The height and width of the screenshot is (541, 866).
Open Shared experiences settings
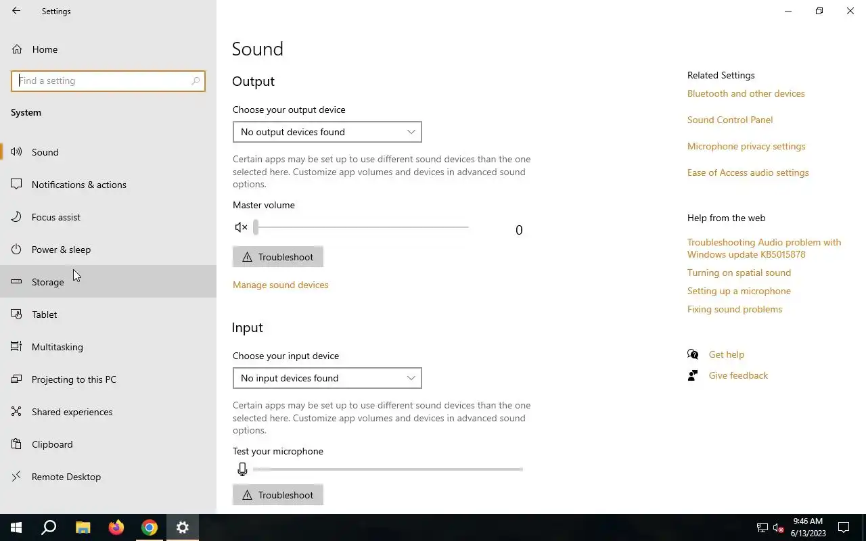tap(108, 412)
